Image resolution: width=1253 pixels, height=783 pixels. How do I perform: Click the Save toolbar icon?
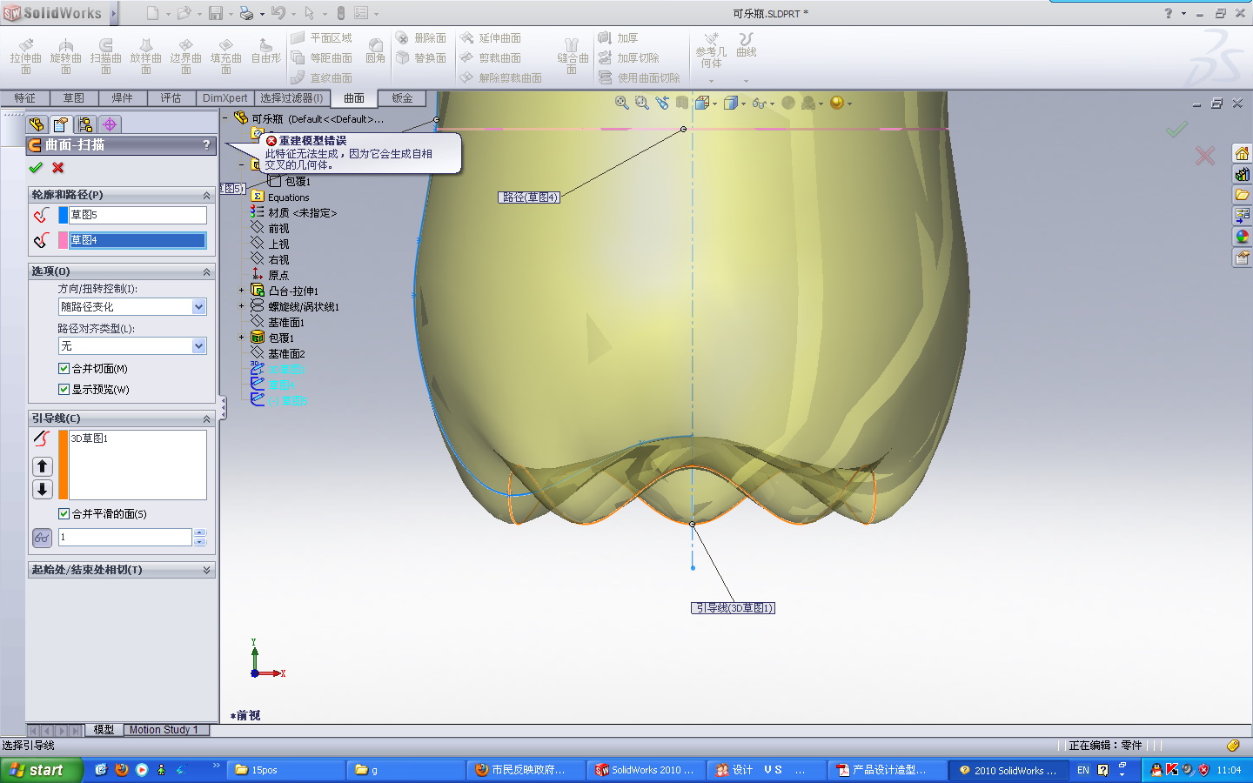pyautogui.click(x=215, y=13)
